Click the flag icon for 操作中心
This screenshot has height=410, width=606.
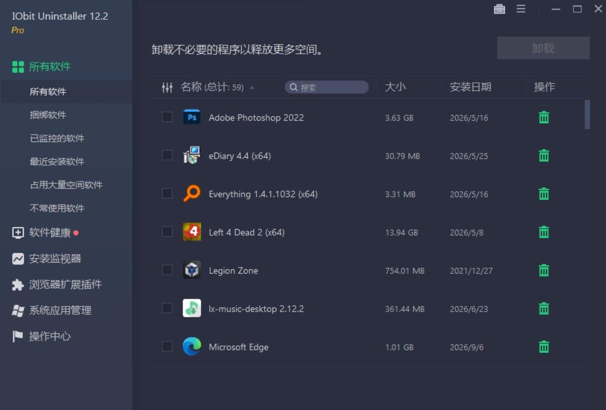[17, 336]
